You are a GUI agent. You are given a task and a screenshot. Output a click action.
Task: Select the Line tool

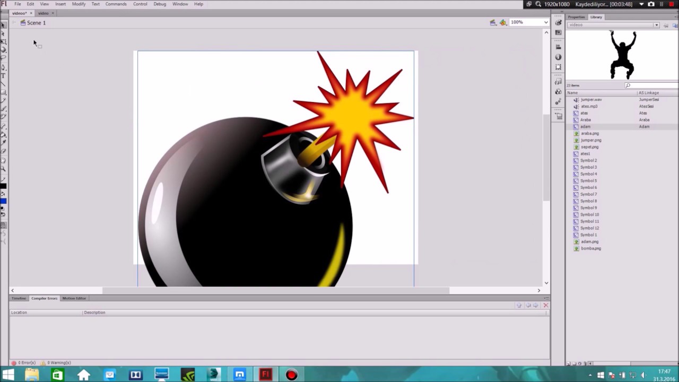(3, 84)
